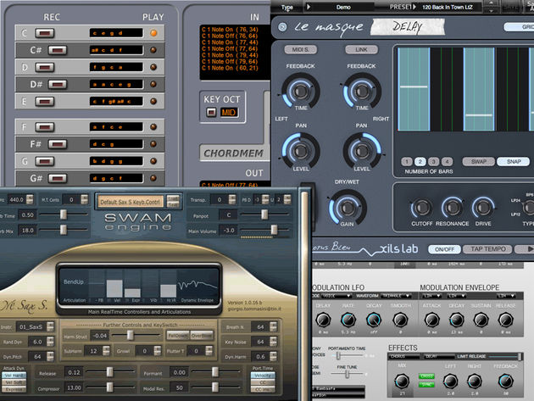
Task: Select 4 for Number of Bars
Action: coord(447,161)
